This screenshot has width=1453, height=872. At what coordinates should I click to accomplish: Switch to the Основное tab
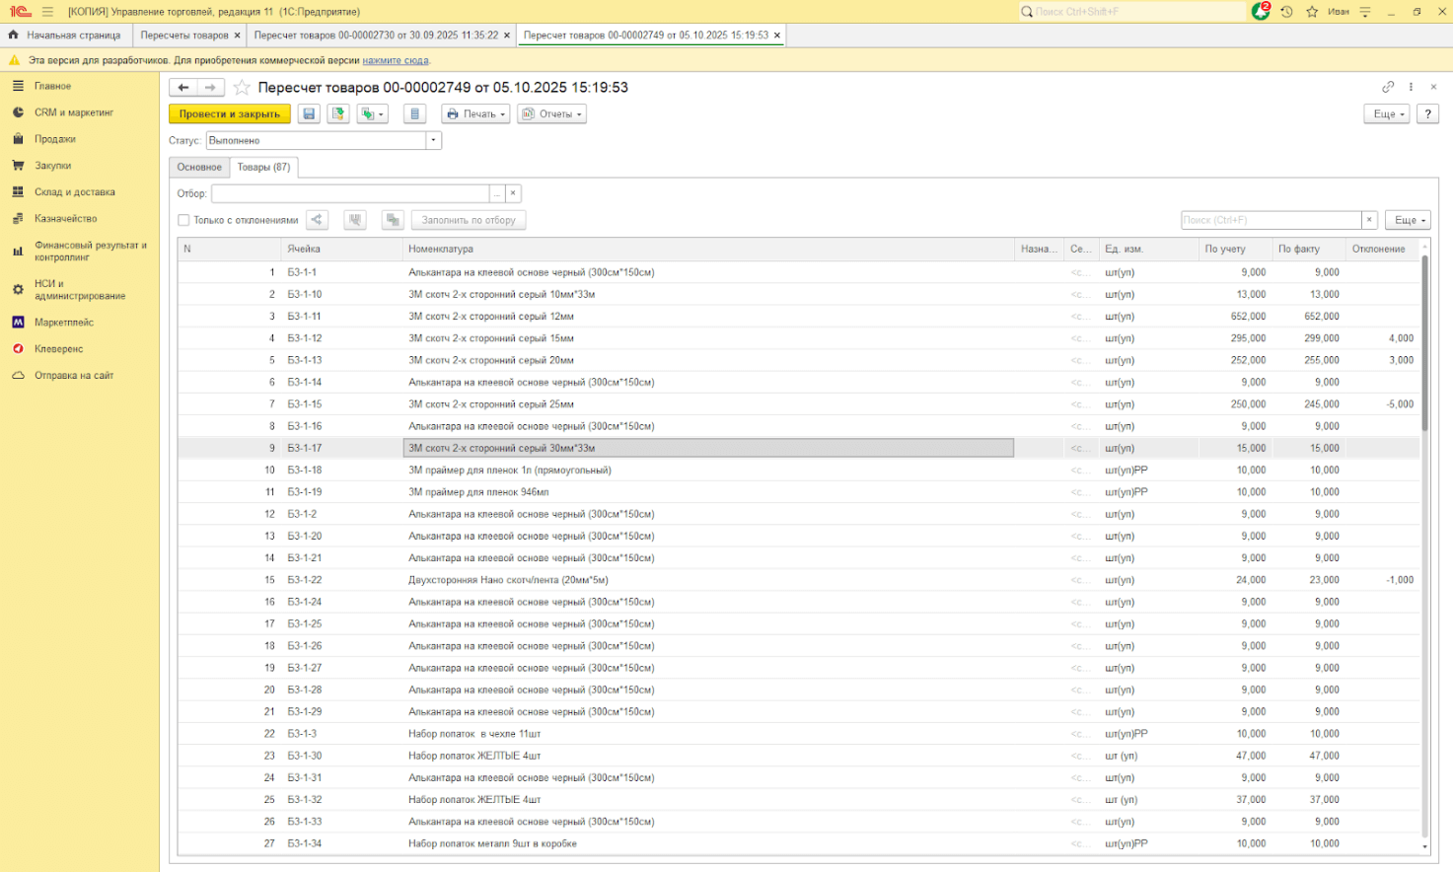(x=199, y=167)
